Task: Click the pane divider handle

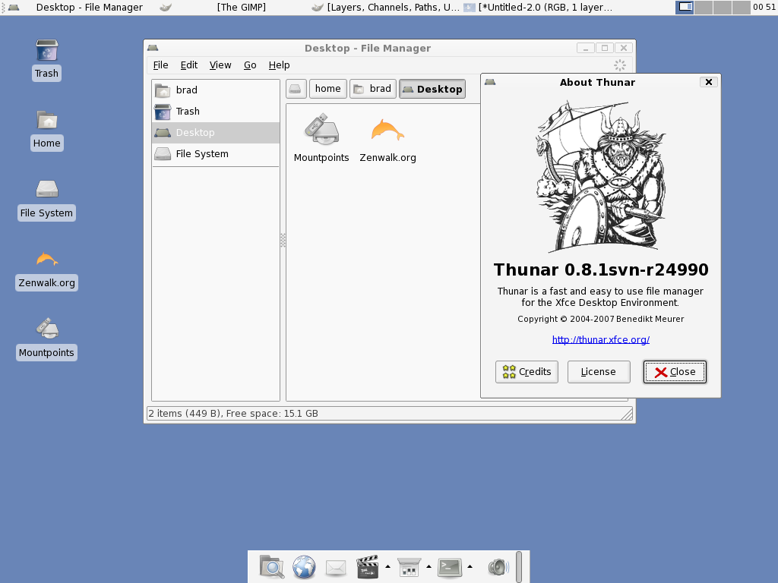Action: [x=283, y=240]
